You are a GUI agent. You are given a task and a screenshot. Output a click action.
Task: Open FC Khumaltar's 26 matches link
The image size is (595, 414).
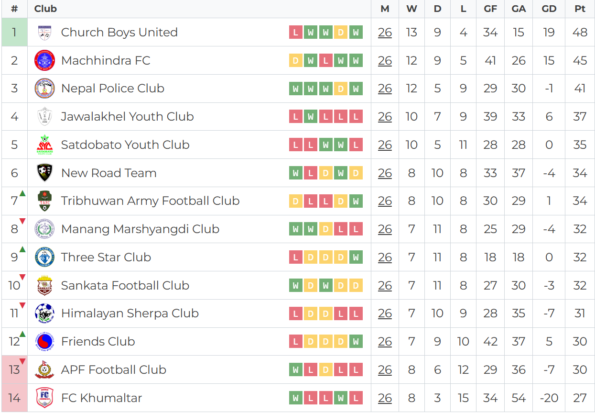[x=385, y=398]
